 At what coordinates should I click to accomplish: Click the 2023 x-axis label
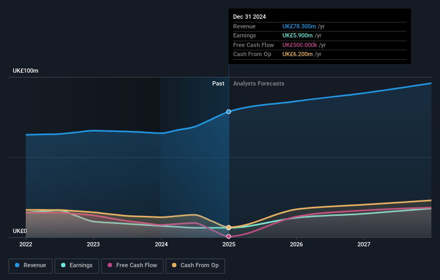[93, 245]
